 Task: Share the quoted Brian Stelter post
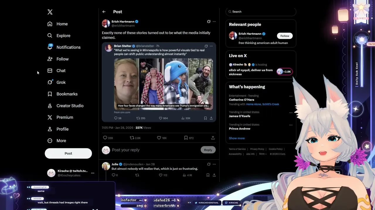(211, 118)
